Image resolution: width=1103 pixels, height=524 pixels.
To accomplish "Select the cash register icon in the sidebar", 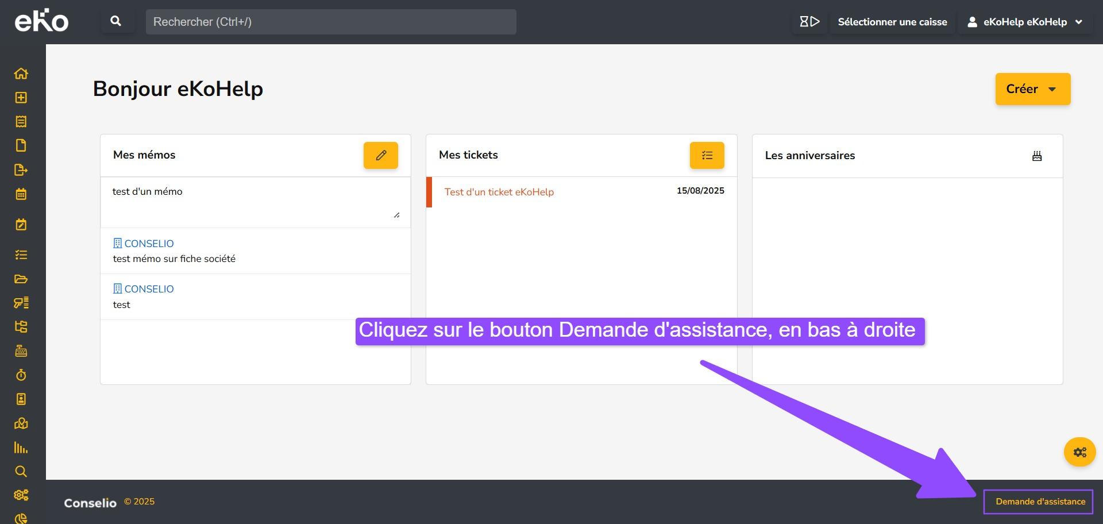I will (x=21, y=351).
